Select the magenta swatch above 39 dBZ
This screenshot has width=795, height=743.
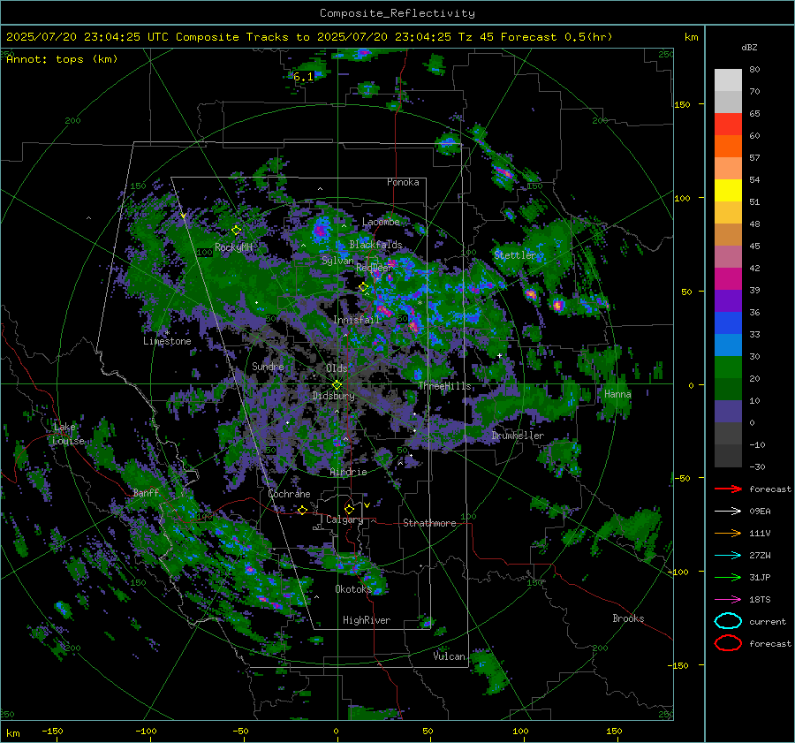tap(728, 279)
